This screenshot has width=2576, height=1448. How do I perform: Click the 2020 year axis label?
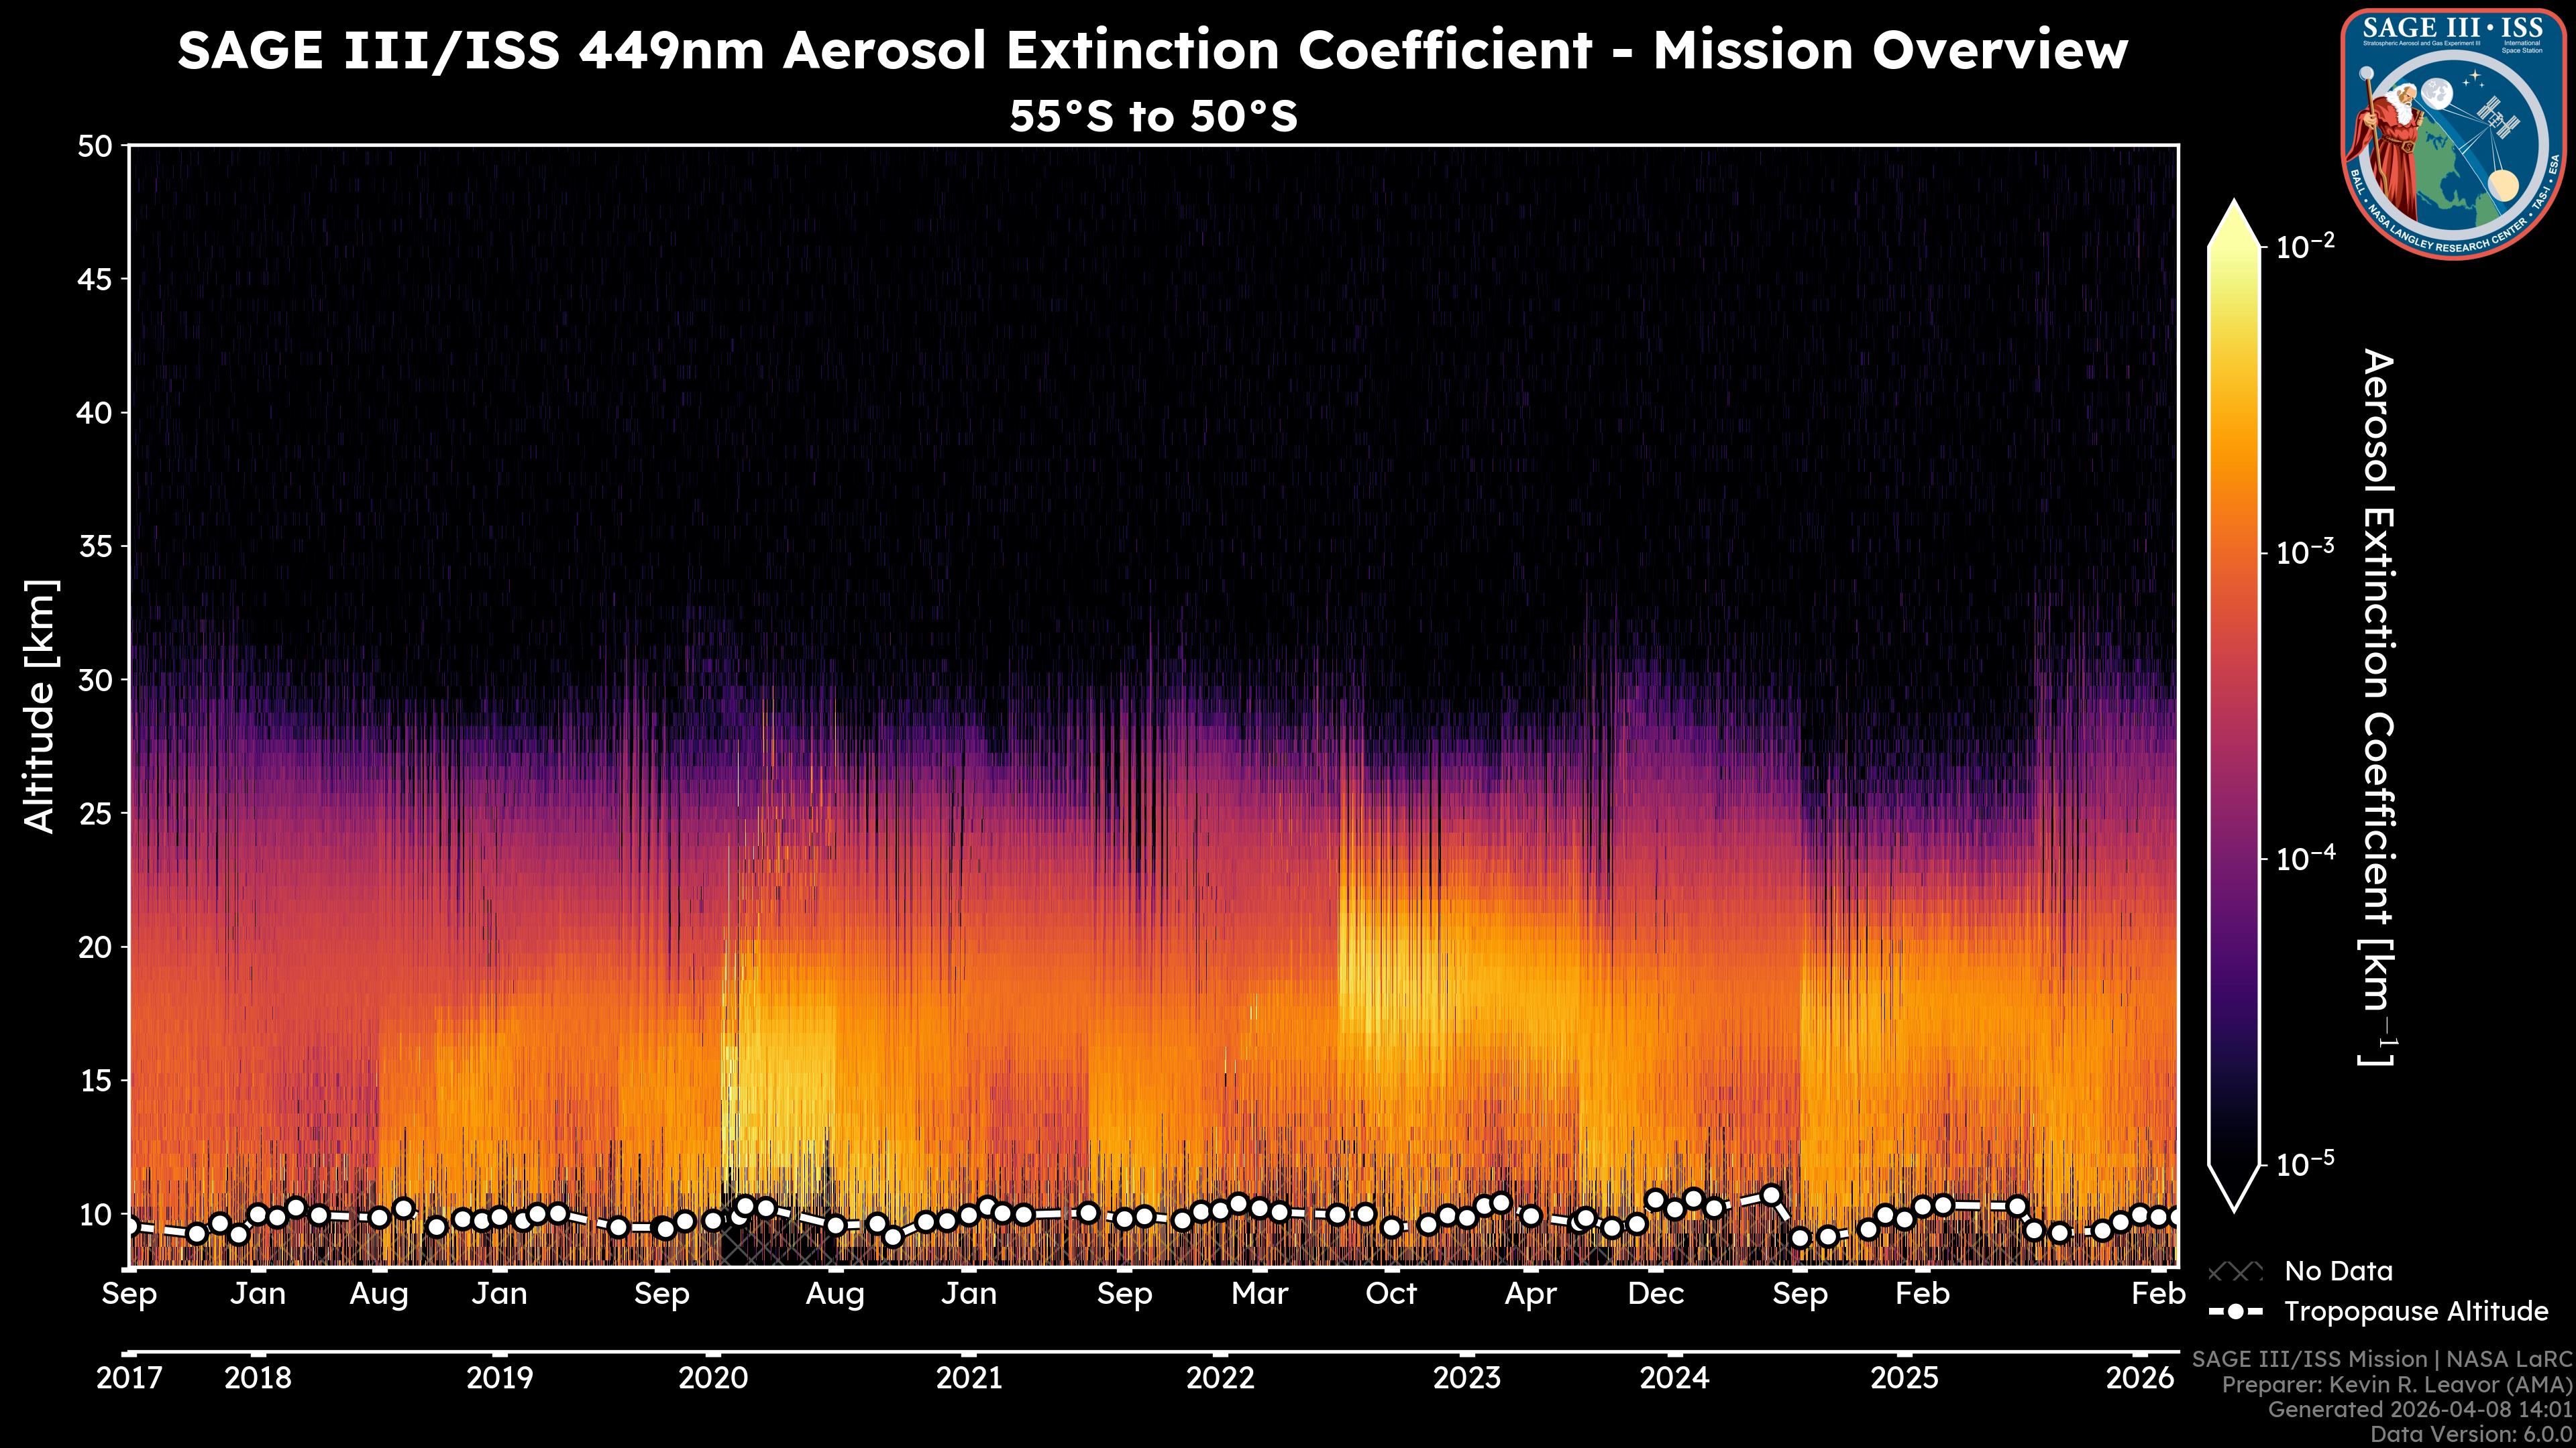click(713, 1378)
